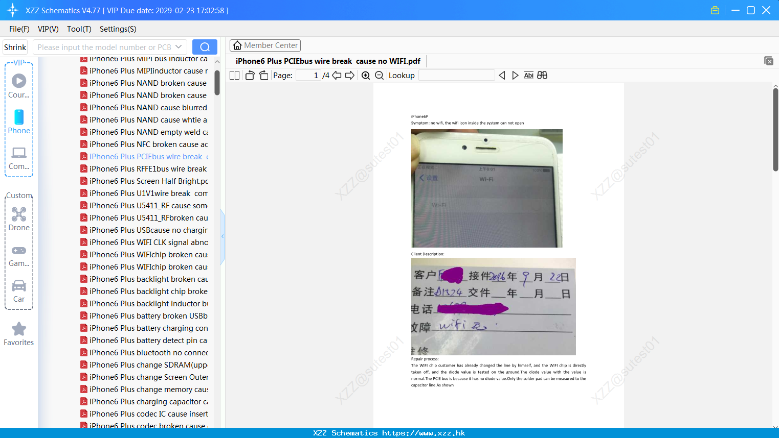
Task: Click the Lookup text field
Action: tap(456, 76)
